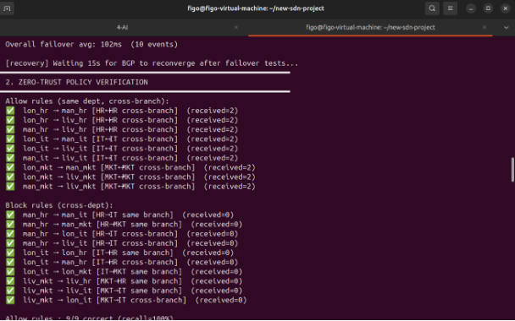The width and height of the screenshot is (515, 321).
Task: Click the green check mark beside 'lon_hr → man_hr'
Action: point(10,111)
